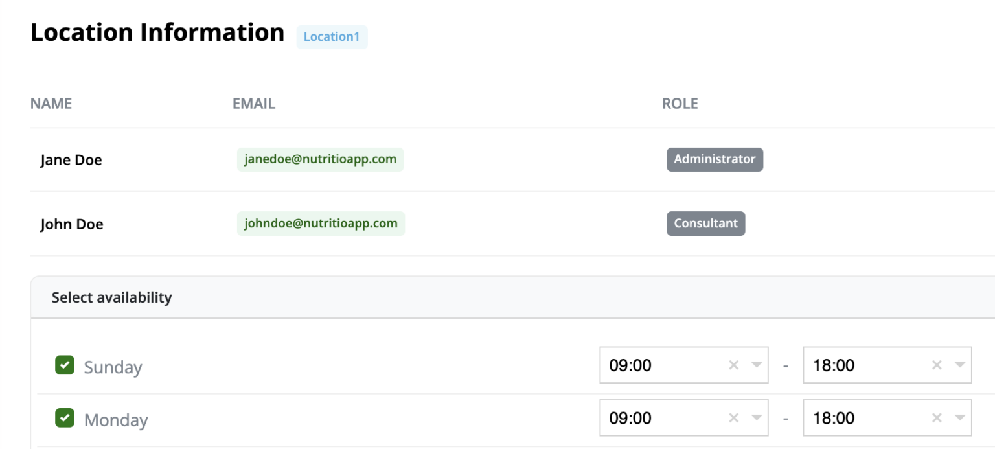Select johndoe@nutritioapp.com email badge
The height and width of the screenshot is (449, 995).
point(320,223)
